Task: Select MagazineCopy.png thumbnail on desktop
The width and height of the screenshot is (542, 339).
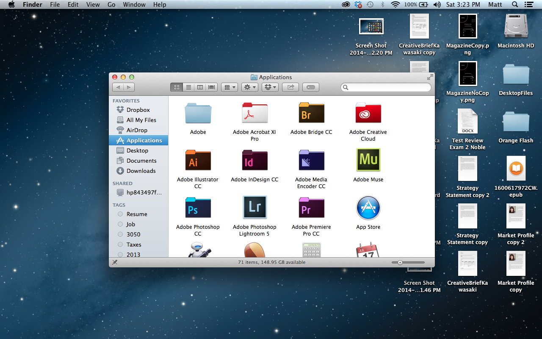Action: pos(467,26)
